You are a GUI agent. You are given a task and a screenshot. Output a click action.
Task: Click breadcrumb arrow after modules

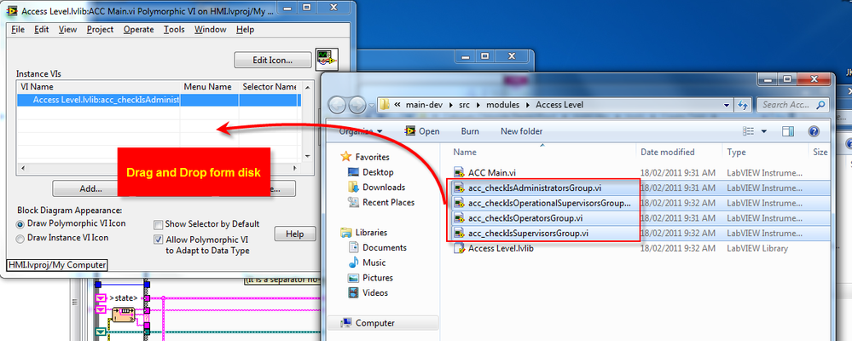click(528, 104)
